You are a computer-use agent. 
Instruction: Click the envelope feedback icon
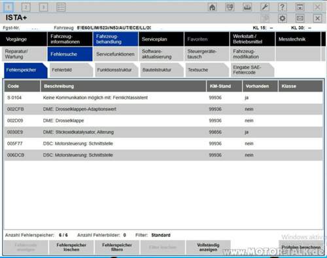click(300, 18)
